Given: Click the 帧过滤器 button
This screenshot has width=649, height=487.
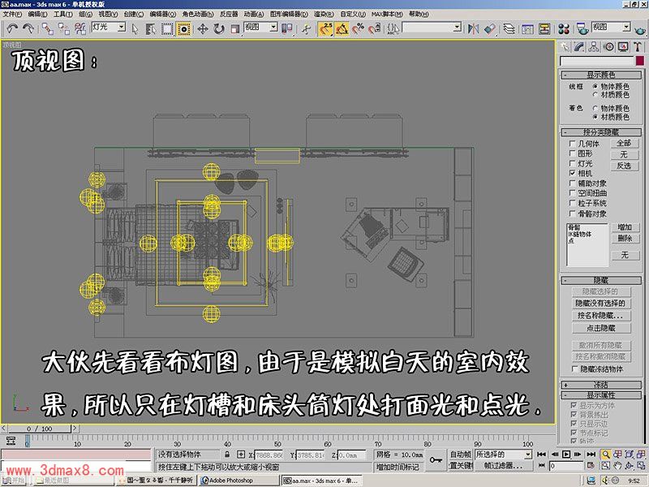Looking at the screenshot, I should [503, 465].
